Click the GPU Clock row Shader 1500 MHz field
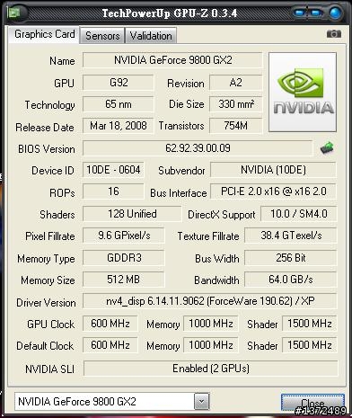The height and width of the screenshot is (418, 352). [x=310, y=324]
